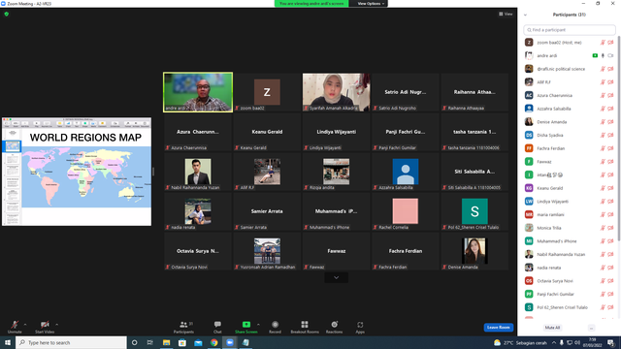Select Nabil Raihannanda Yuzan video tile
621x349 pixels.
pos(198,172)
